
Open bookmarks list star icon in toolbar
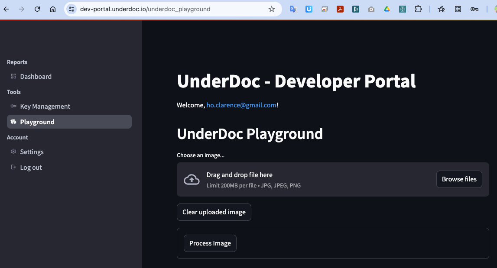442,9
